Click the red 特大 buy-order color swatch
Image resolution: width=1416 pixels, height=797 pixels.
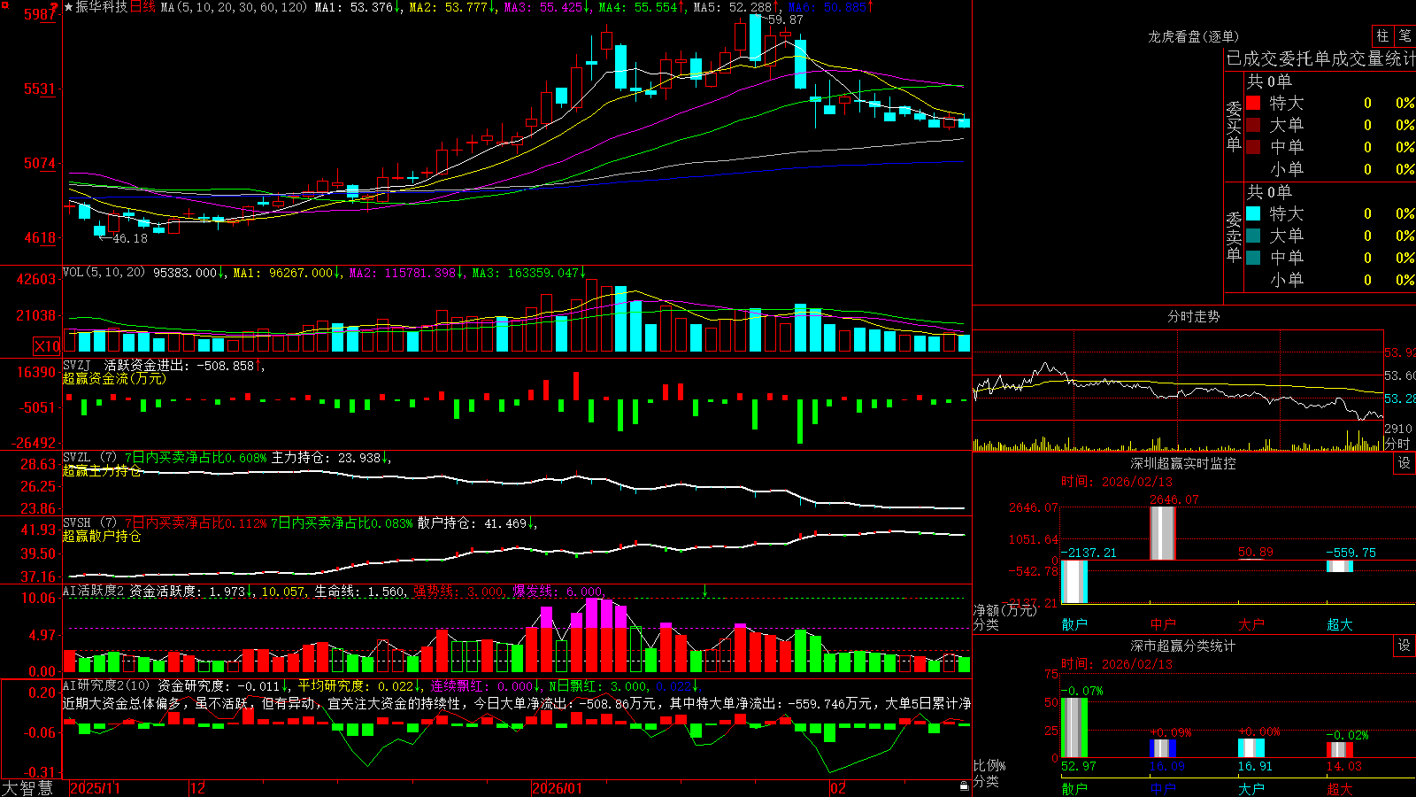point(1253,103)
